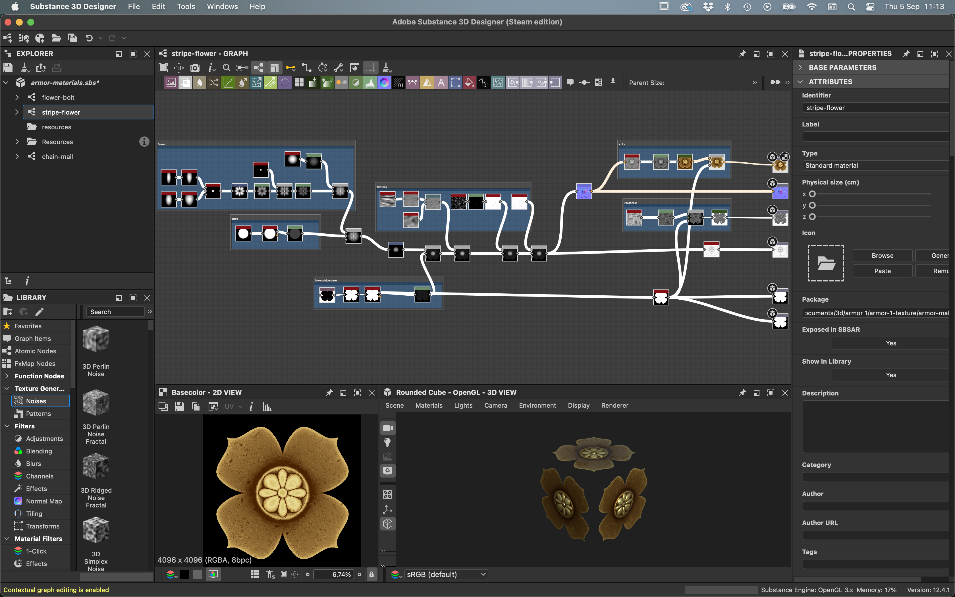Image resolution: width=955 pixels, height=597 pixels.
Task: Open the Edit menu
Action: pyautogui.click(x=158, y=6)
